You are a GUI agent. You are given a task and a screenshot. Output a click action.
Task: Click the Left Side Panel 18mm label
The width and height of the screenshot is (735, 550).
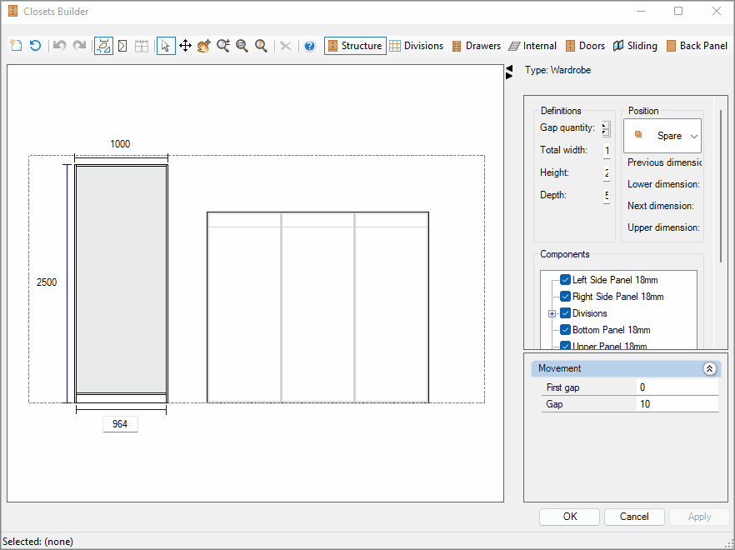point(615,280)
